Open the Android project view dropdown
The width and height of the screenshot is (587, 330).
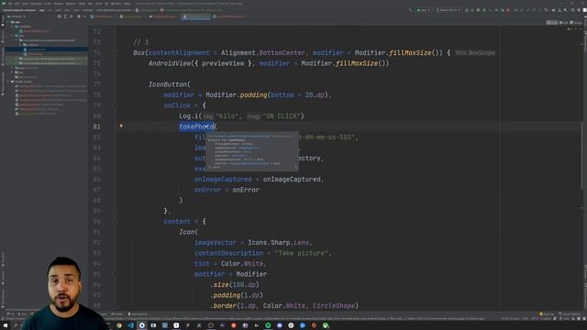click(17, 16)
